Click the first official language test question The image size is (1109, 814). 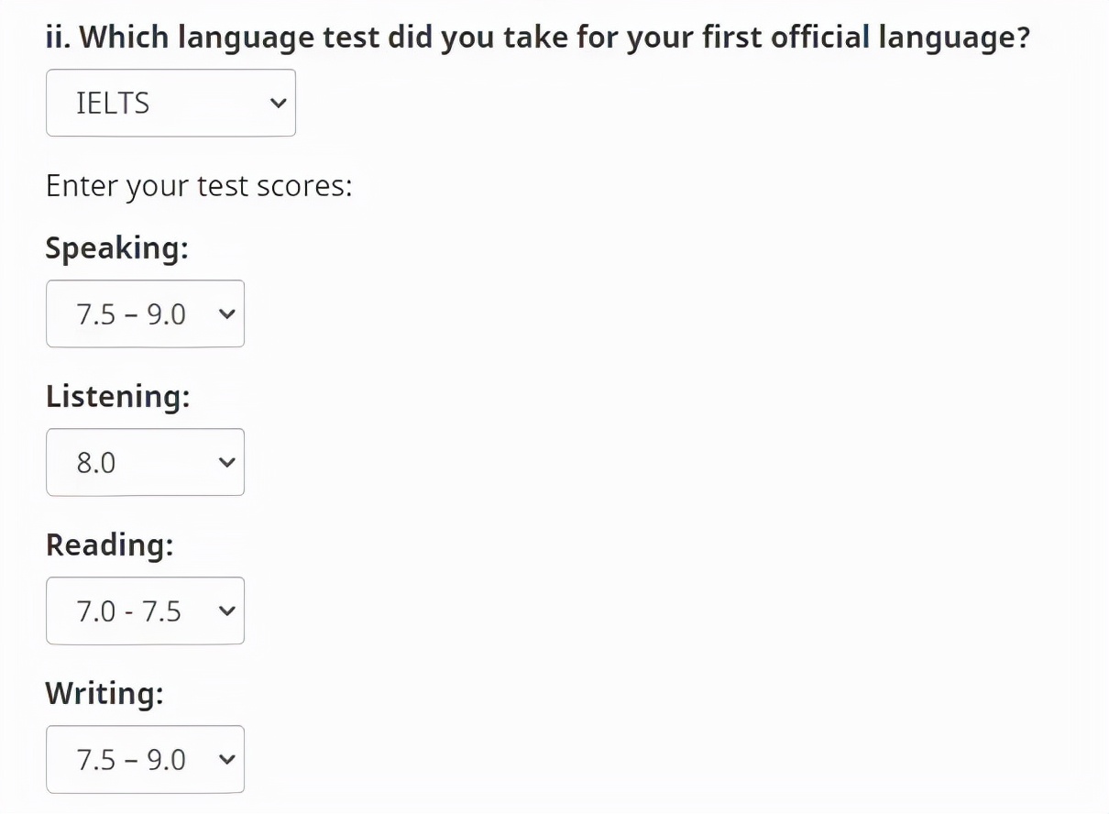537,38
